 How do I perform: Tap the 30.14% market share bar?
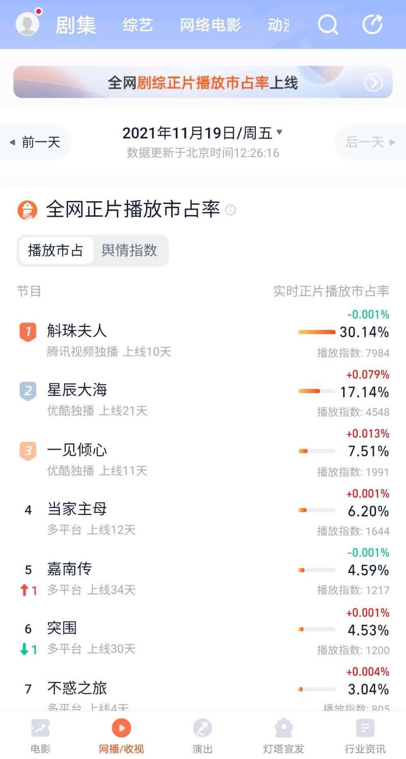[317, 333]
